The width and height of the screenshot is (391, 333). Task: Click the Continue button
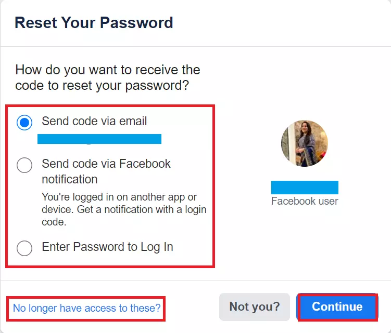337,307
